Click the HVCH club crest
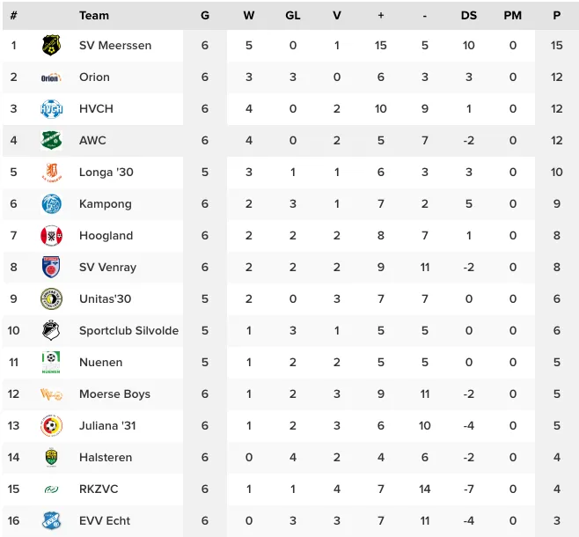 click(51, 109)
